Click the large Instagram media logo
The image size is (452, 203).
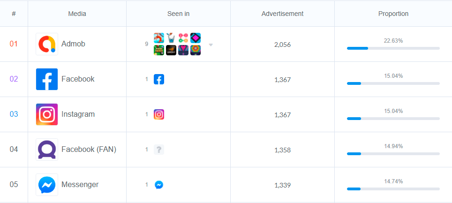tap(47, 114)
